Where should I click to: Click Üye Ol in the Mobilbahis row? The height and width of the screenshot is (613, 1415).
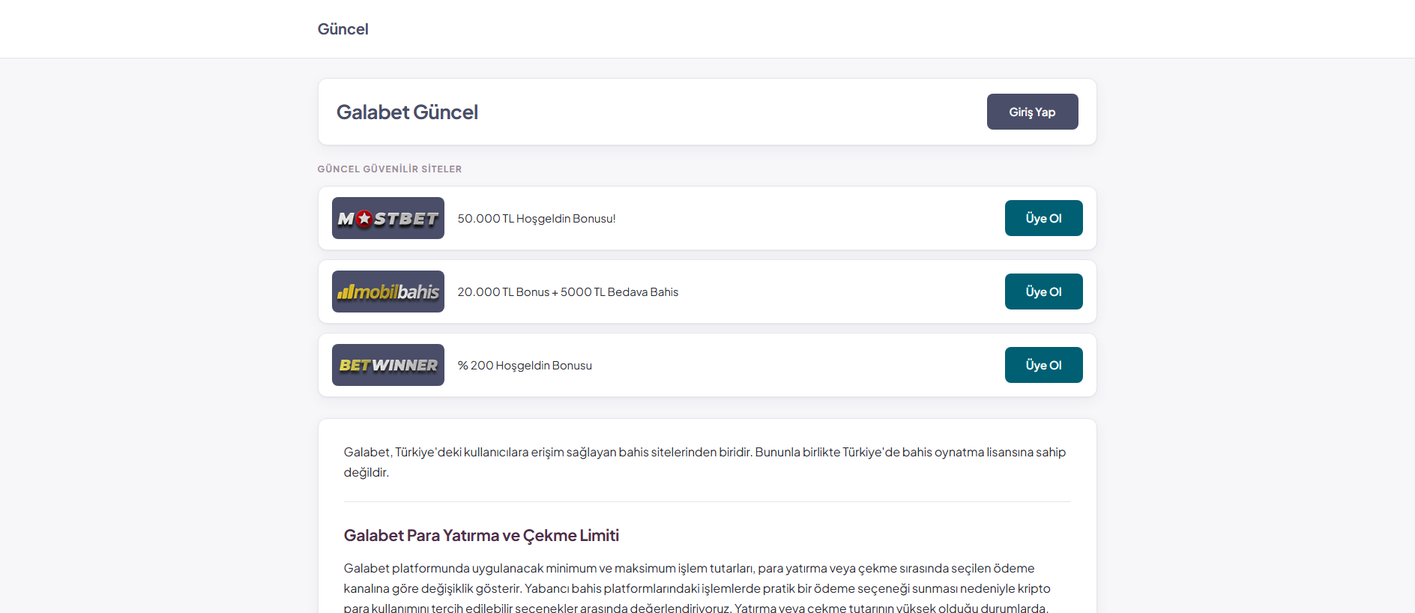click(x=1043, y=292)
